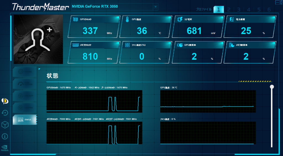
Task: Click the power consumption lightning icon
Action: coord(232,19)
